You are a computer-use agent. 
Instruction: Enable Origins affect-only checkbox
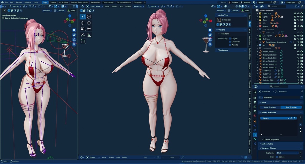(x=230, y=38)
